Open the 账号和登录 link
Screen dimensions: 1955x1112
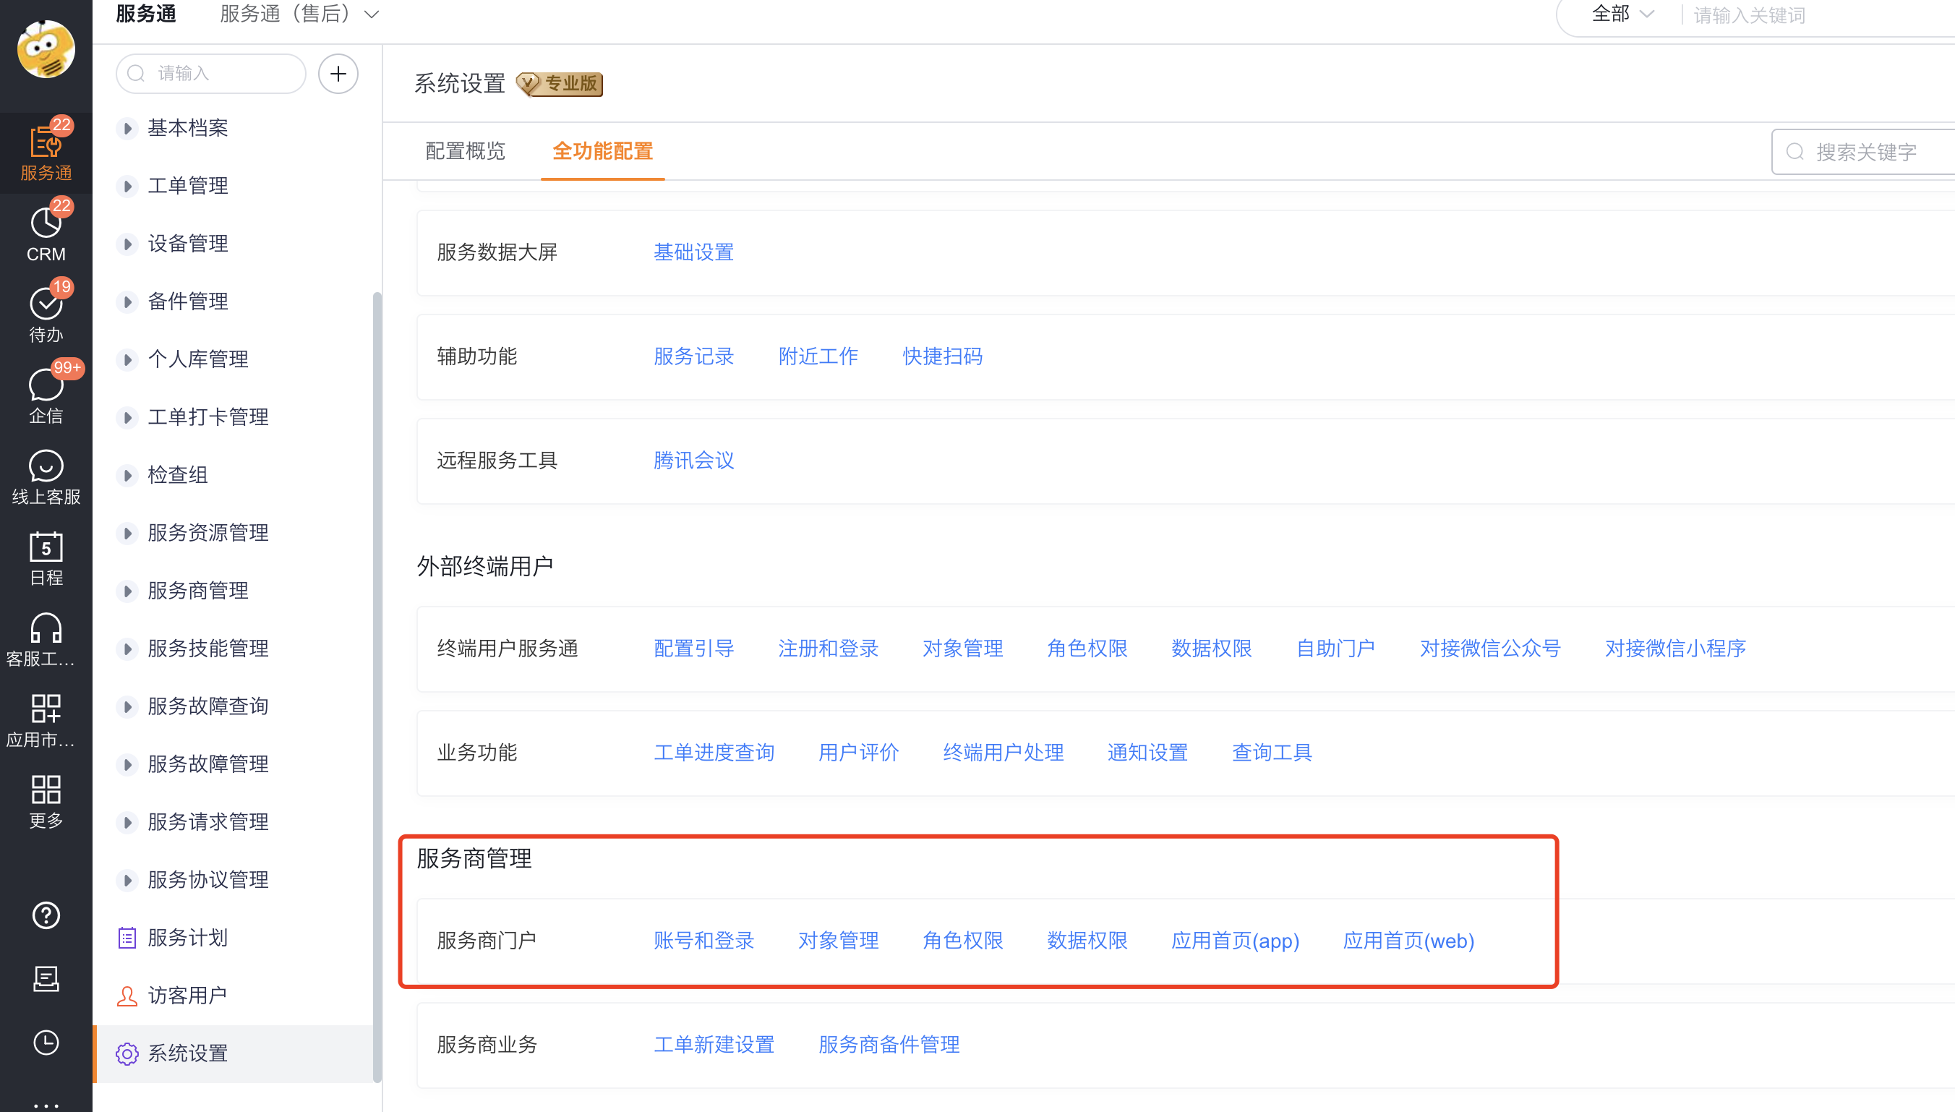coord(703,940)
